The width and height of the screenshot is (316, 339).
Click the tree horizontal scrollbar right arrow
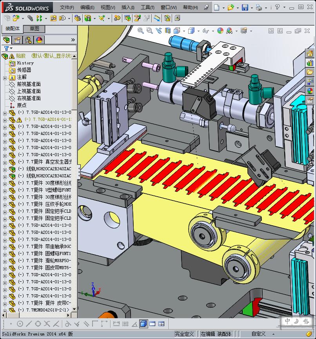[x=69, y=315]
